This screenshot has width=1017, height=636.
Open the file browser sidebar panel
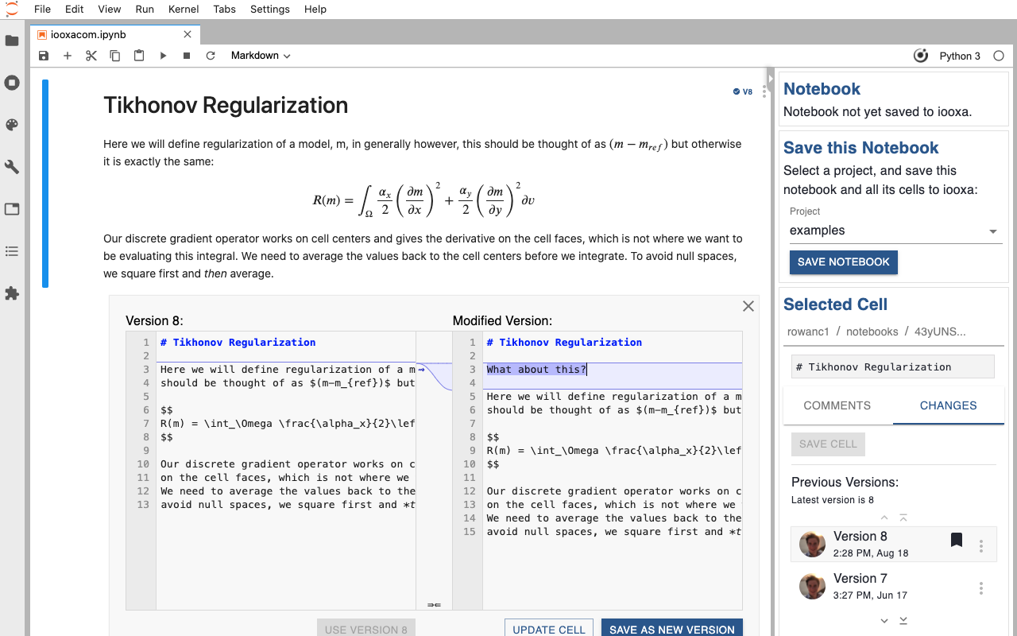12,41
